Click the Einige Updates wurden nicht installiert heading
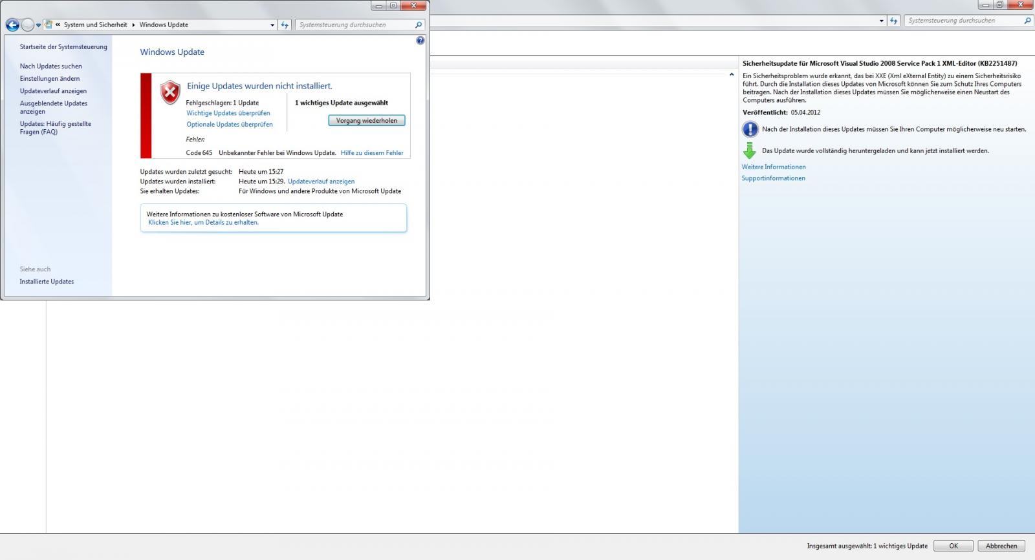Image resolution: width=1035 pixels, height=560 pixels. [259, 86]
